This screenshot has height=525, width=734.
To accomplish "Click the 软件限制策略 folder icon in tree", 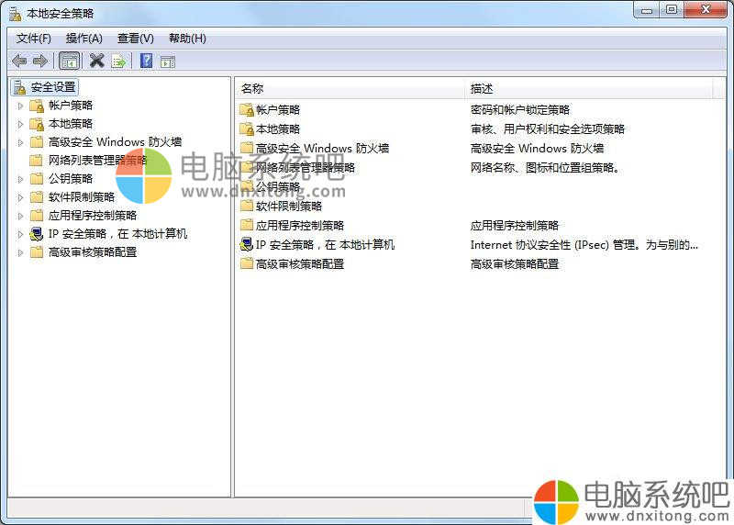I will [x=37, y=196].
